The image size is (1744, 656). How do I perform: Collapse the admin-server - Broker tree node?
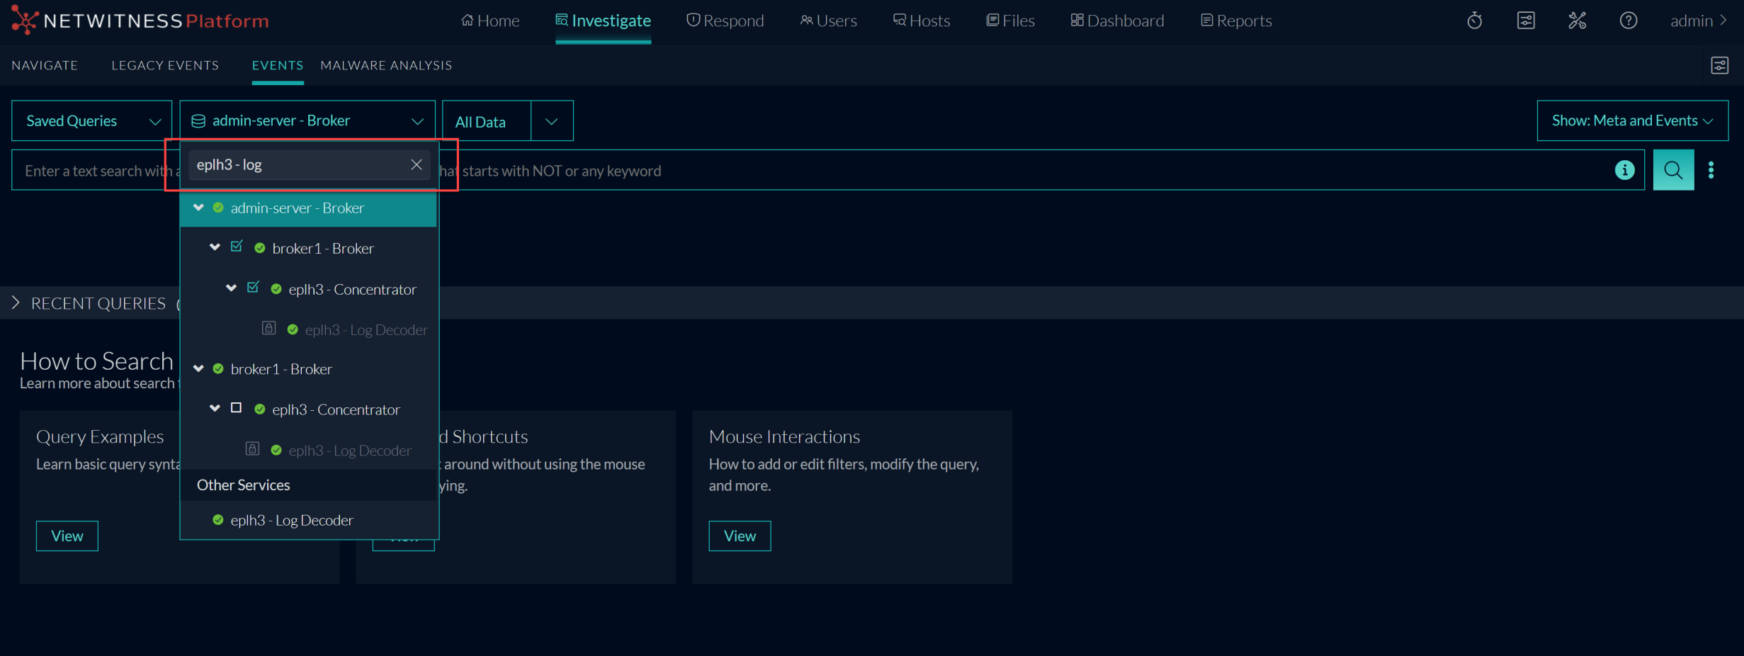pyautogui.click(x=198, y=208)
